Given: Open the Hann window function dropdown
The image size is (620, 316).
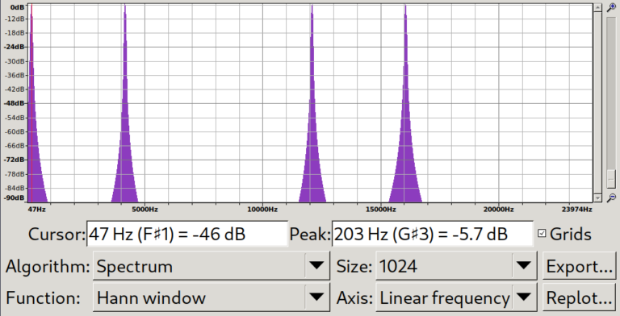Looking at the screenshot, I should pyautogui.click(x=212, y=297).
